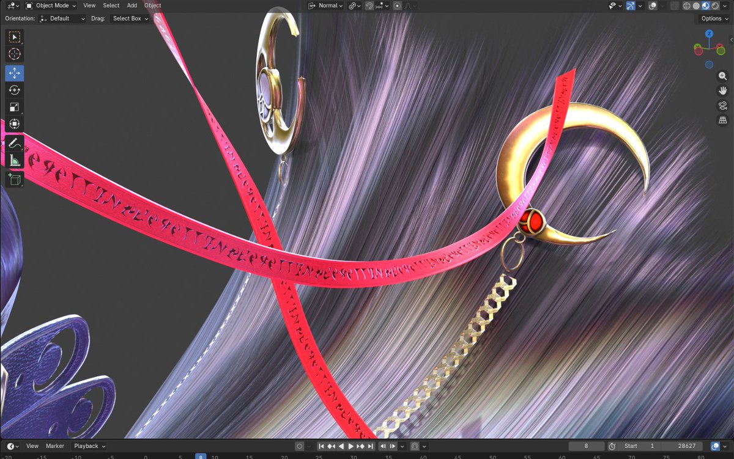Play the animation in reverse

341,446
